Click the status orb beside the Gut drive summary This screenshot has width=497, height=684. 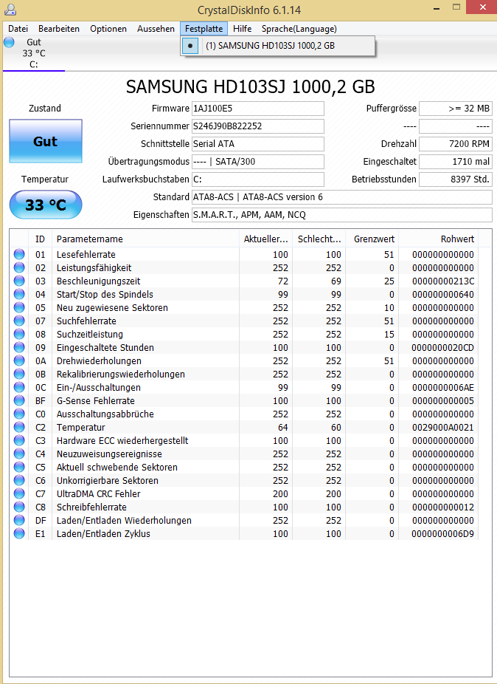click(x=9, y=42)
